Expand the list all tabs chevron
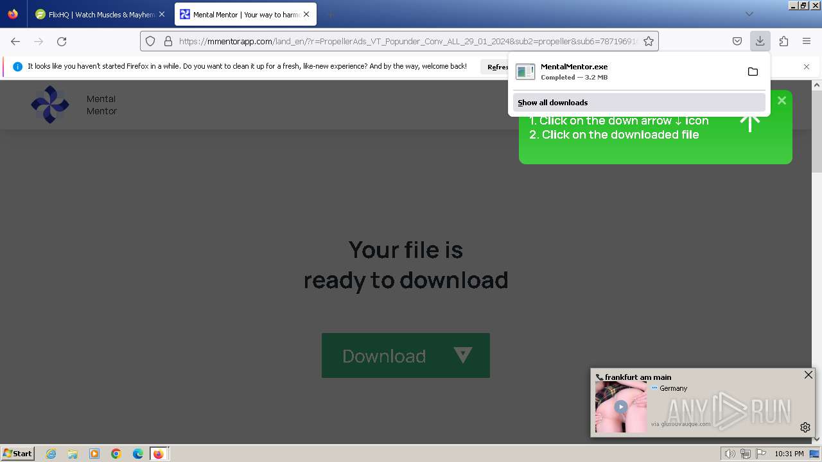Viewport: 822px width, 462px height. [749, 14]
